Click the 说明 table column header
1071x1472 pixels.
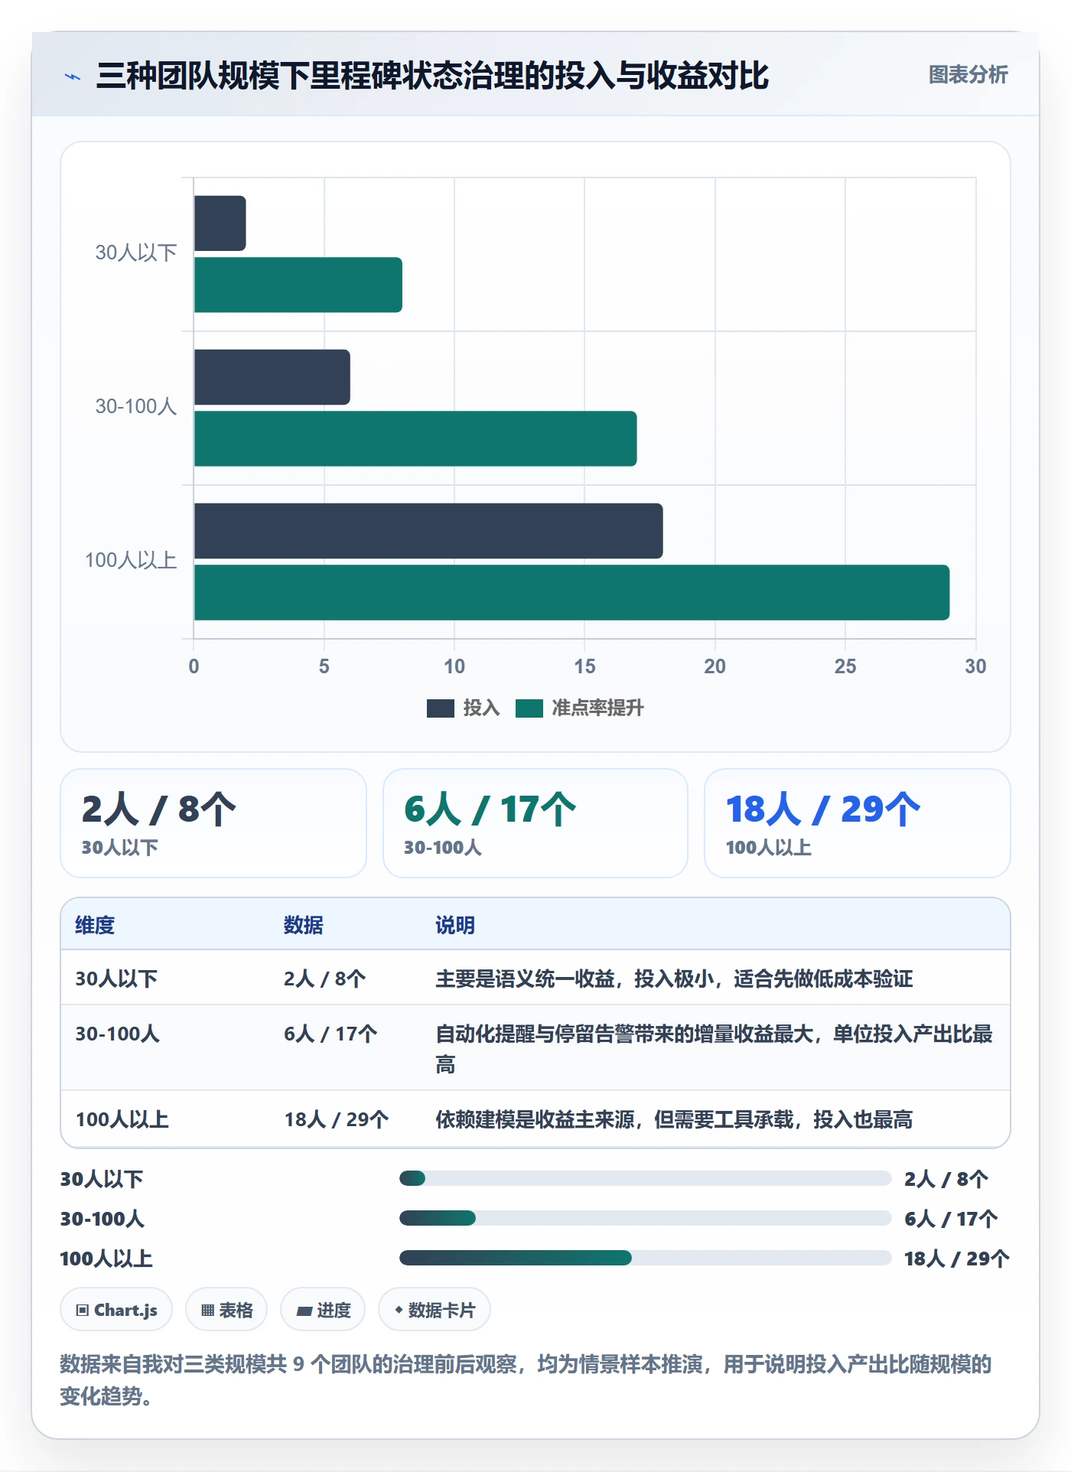pos(455,925)
